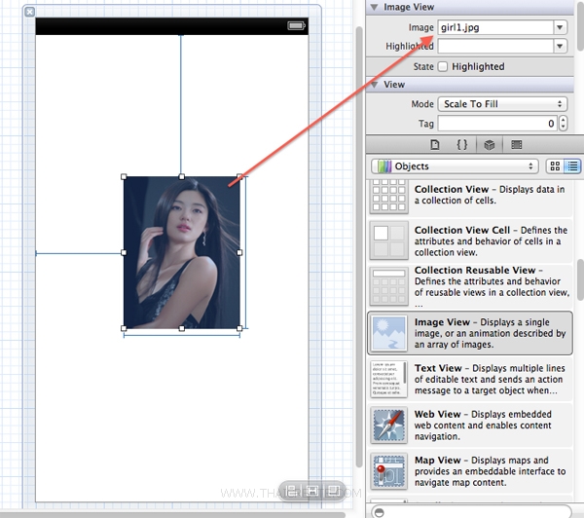Open the Objects library dropdown

pyautogui.click(x=455, y=166)
